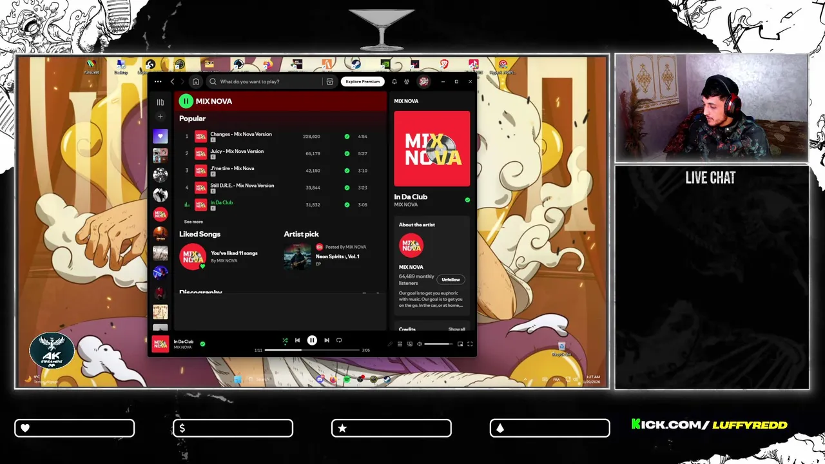
Task: Open Connect to a device icon
Action: coord(409,344)
